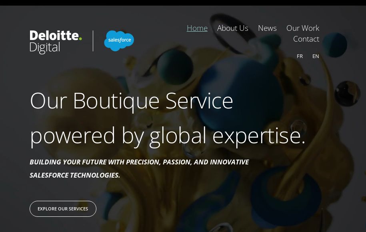Click the word 'Digital' in the logo
The width and height of the screenshot is (366, 232).
[x=45, y=47]
